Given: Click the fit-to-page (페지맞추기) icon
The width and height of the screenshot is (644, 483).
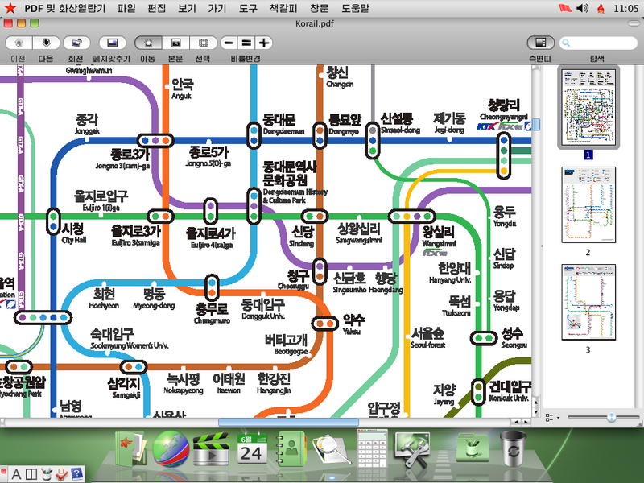Looking at the screenshot, I should coord(111,43).
